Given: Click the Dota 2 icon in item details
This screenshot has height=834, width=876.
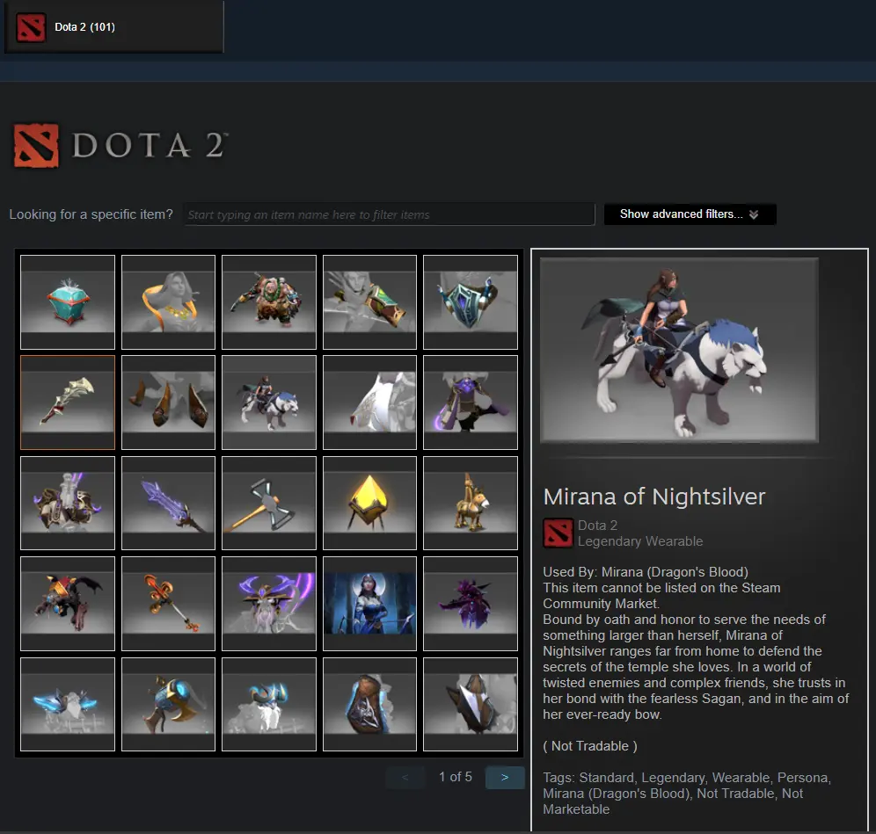Looking at the screenshot, I should coord(558,533).
